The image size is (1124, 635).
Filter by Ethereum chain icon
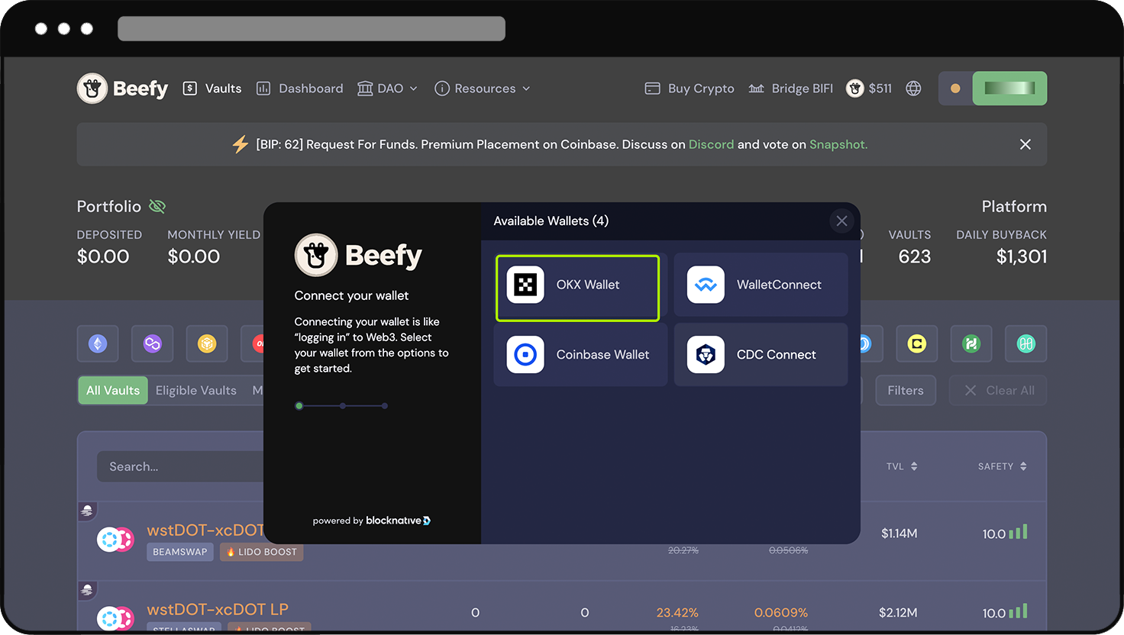click(98, 344)
